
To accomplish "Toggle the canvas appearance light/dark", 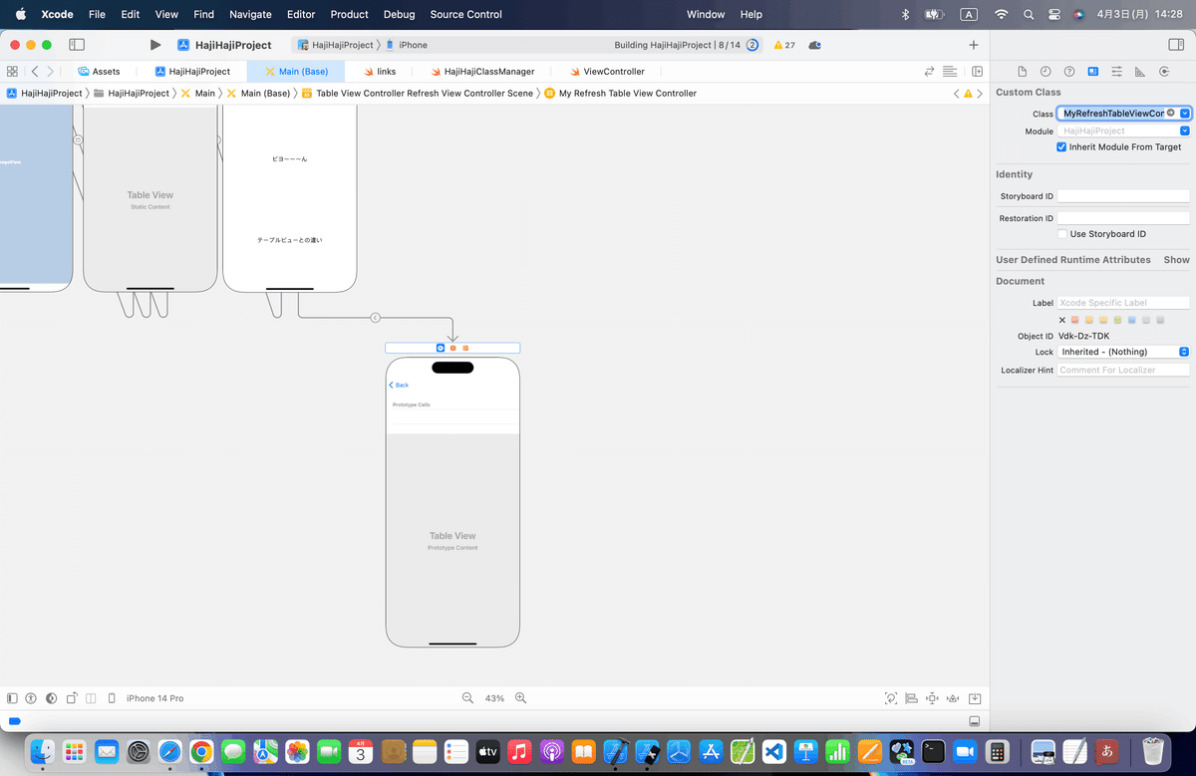I will point(51,698).
